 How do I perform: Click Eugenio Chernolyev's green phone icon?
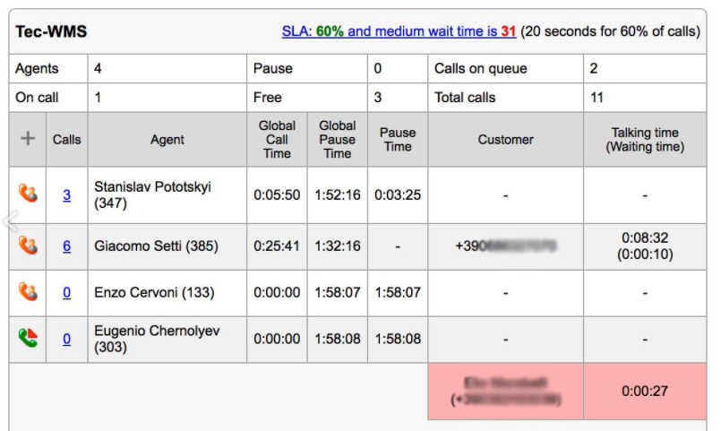[x=28, y=339]
